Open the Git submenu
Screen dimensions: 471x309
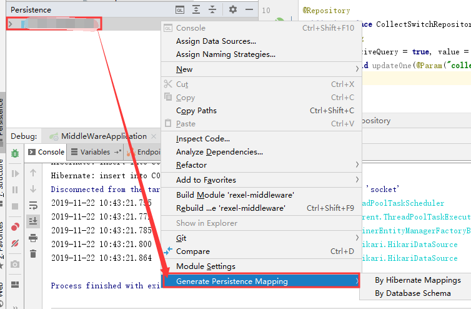pyautogui.click(x=261, y=238)
